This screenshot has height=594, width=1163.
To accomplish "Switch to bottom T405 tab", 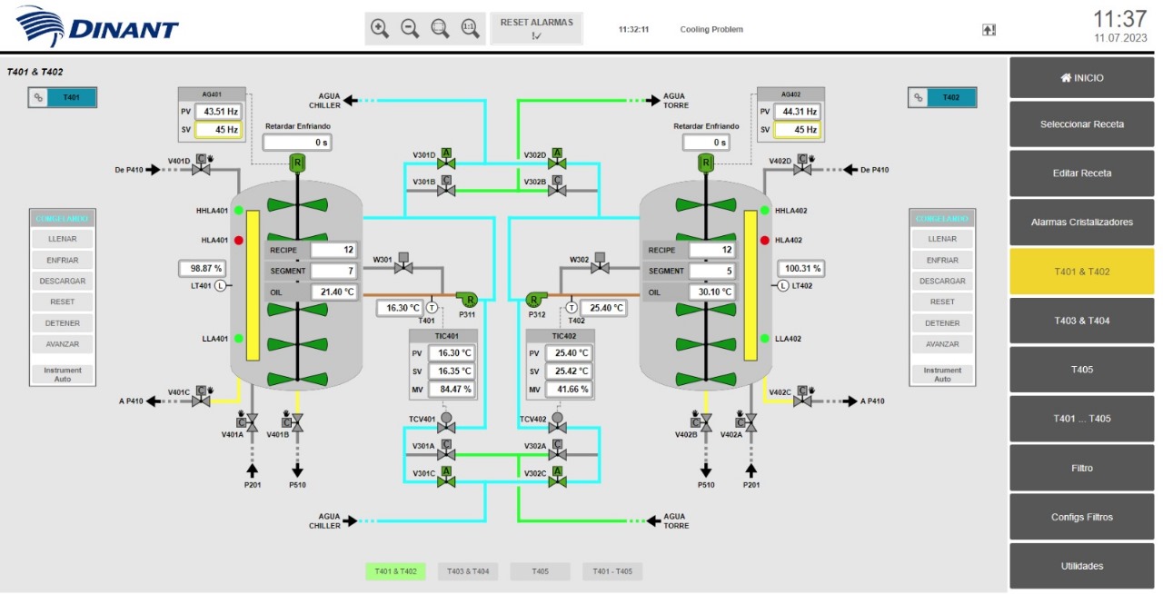I will (540, 571).
